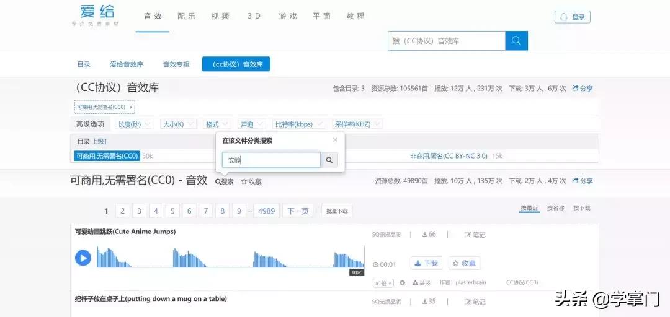Image resolution: width=670 pixels, height=317 pixels.
Task: Go to the 爱给音效库 sub-tab
Action: [x=127, y=64]
